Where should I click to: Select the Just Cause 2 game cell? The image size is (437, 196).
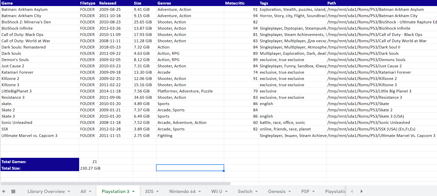[40, 66]
